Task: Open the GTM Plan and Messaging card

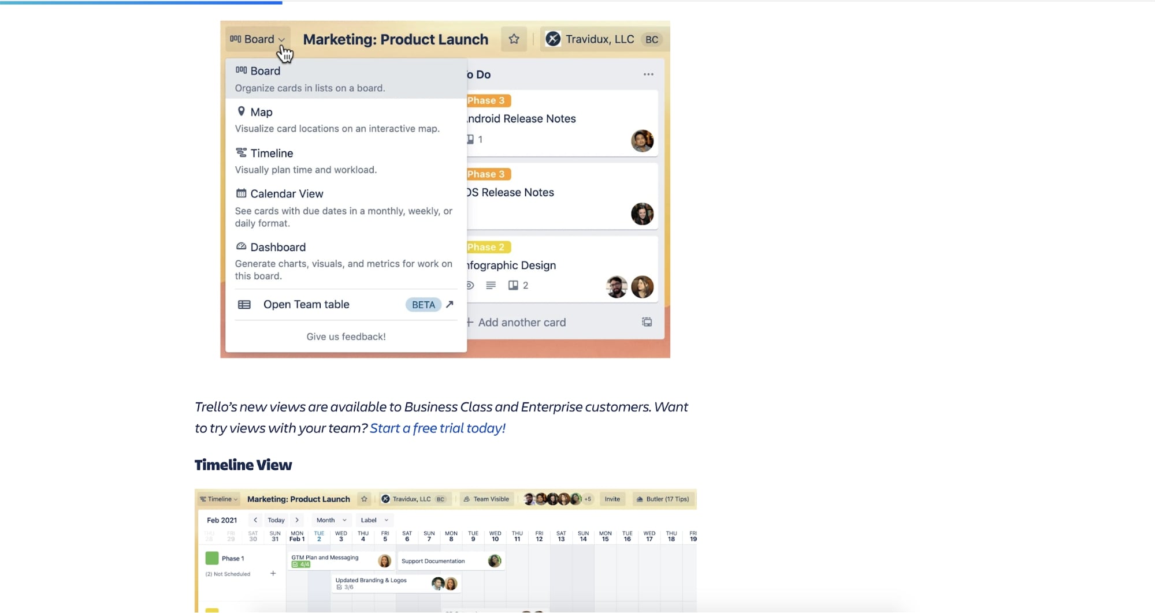Action: pyautogui.click(x=340, y=561)
